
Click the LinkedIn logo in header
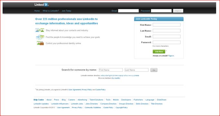point(42,5)
